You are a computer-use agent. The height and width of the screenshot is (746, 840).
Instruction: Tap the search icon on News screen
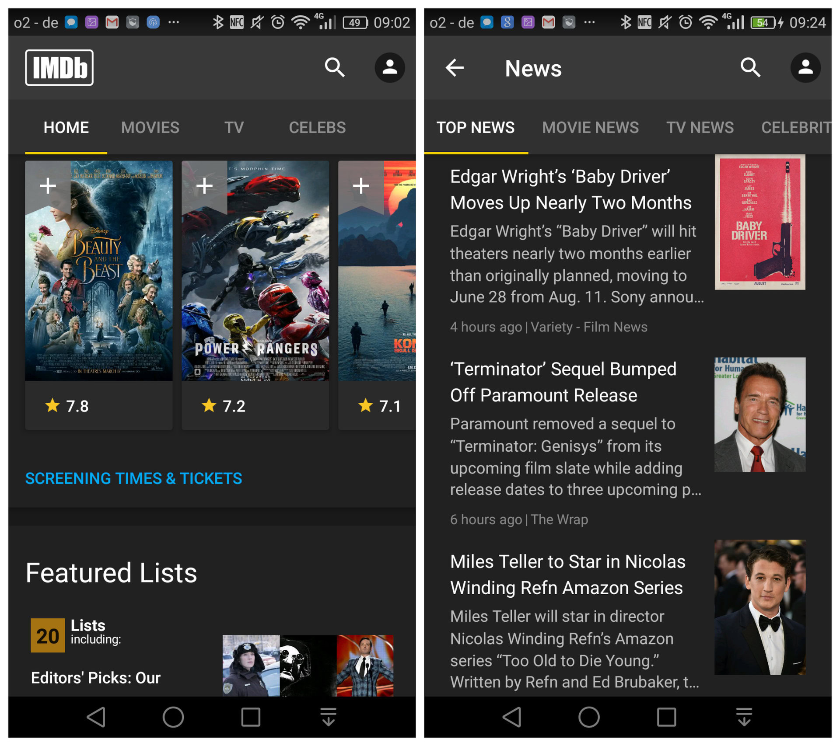click(x=751, y=68)
